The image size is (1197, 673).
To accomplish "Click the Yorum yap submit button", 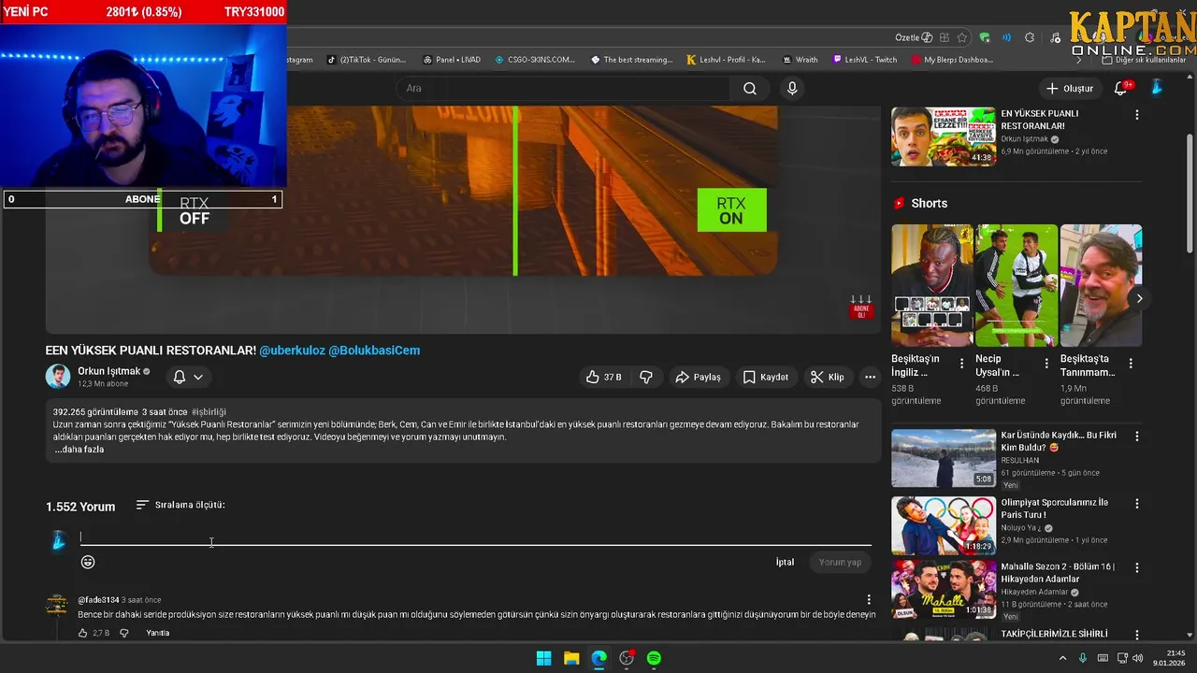I will tap(840, 562).
